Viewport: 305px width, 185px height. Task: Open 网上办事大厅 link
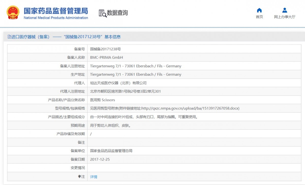tap(285, 17)
